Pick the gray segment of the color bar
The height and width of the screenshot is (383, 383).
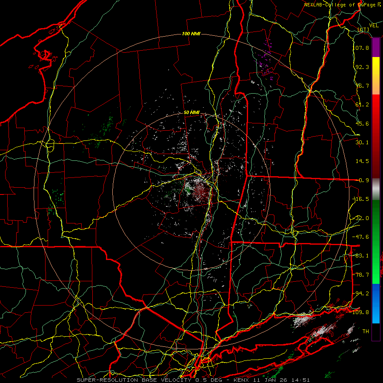(376, 189)
